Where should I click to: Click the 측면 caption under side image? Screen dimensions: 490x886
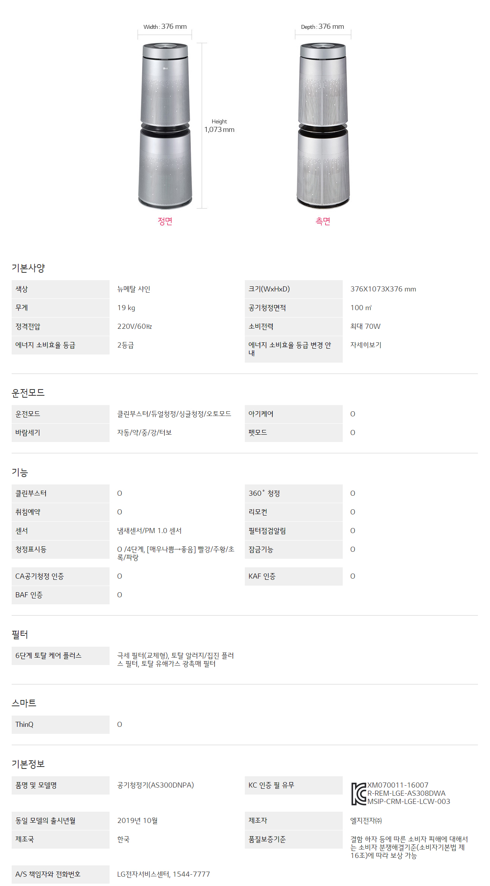pyautogui.click(x=323, y=221)
